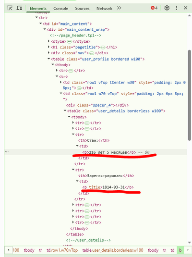Expand the div class nav node
Viewport: 192px width, 257px height.
tap(48, 53)
